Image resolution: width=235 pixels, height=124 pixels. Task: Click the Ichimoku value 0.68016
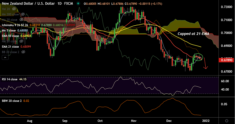pyautogui.click(x=58, y=25)
